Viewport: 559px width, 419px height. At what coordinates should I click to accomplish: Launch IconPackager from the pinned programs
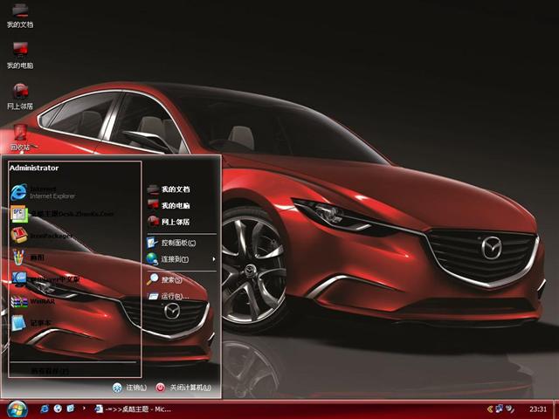[44, 236]
